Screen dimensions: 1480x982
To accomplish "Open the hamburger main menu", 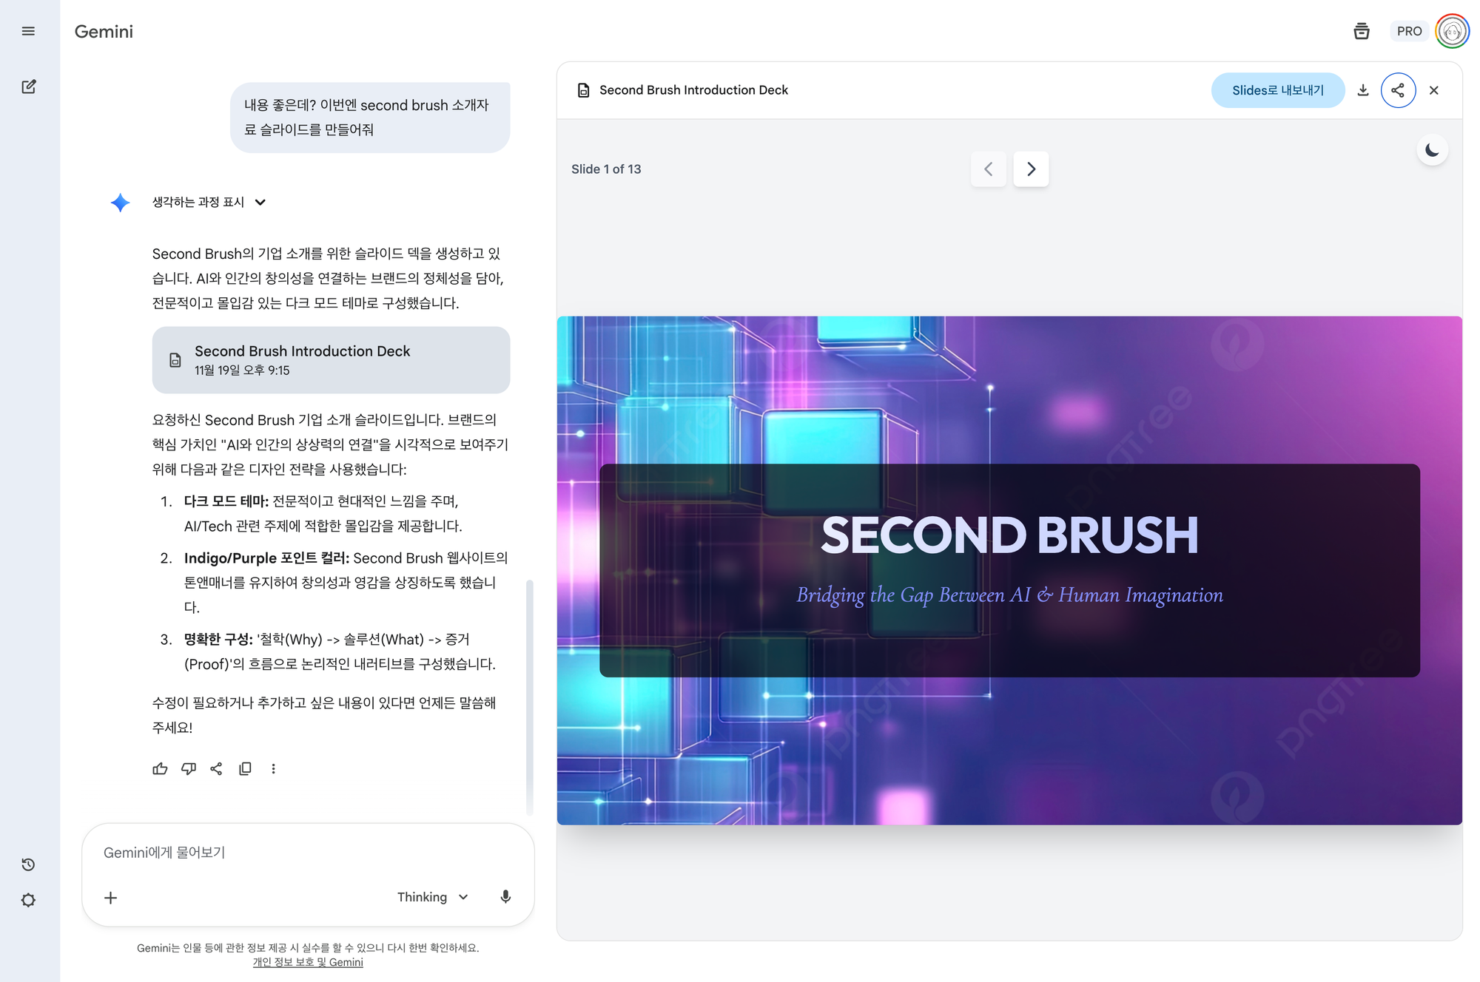I will click(28, 31).
